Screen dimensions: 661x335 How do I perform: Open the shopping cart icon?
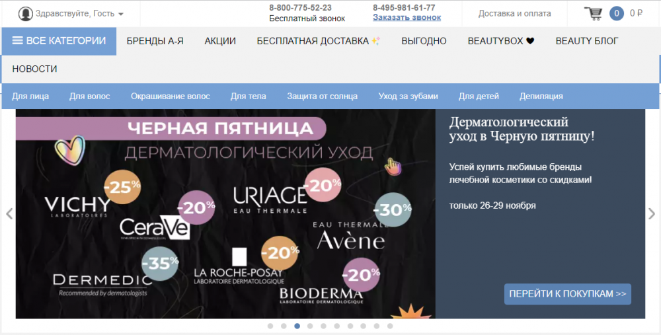tap(593, 13)
